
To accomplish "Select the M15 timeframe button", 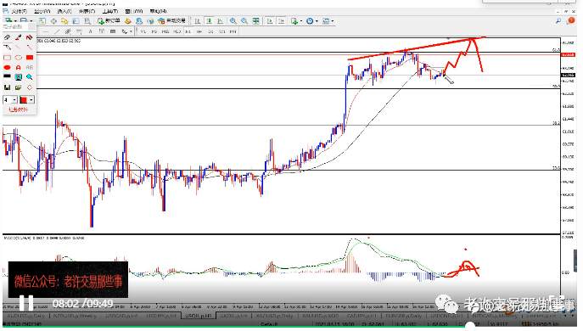I will [x=165, y=31].
